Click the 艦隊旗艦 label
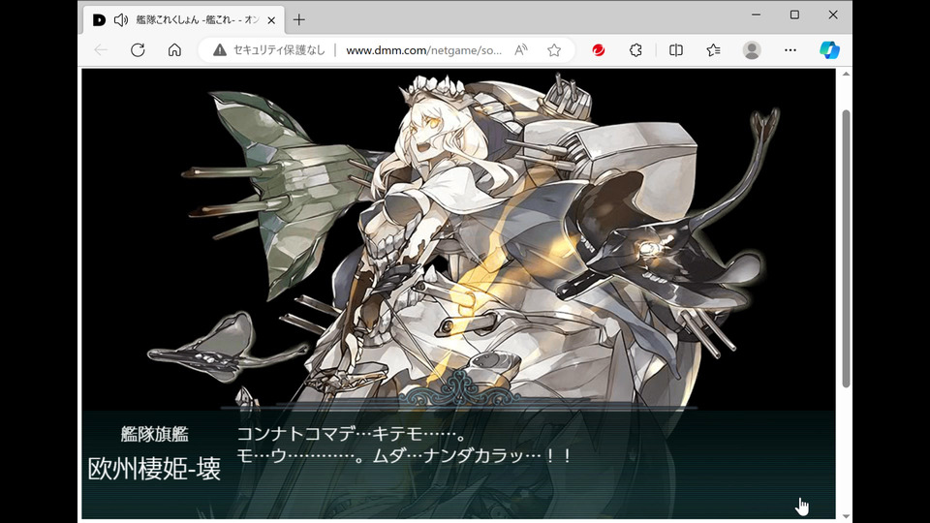 (x=154, y=434)
